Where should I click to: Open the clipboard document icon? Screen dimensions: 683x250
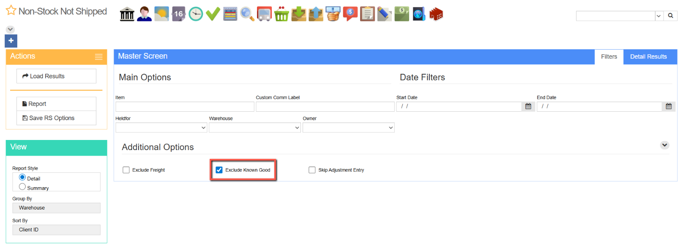pyautogui.click(x=367, y=14)
